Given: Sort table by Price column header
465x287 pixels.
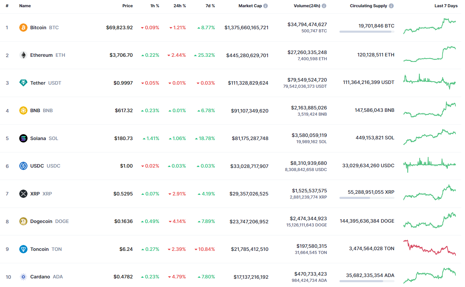Looking at the screenshot, I should click(x=127, y=6).
